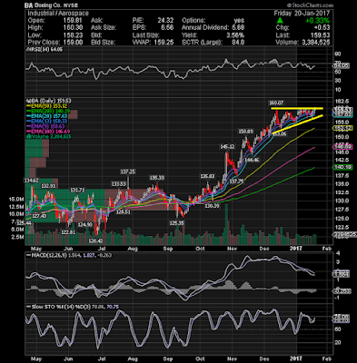Click the P/E ratio value 24.32

(165, 21)
